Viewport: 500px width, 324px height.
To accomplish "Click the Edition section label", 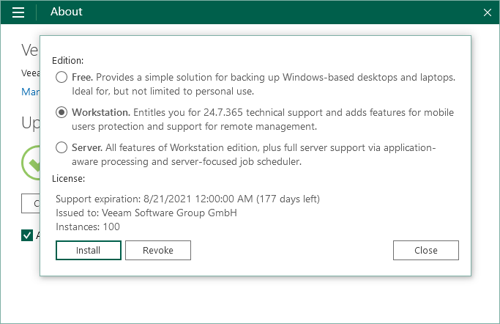I will click(x=68, y=60).
